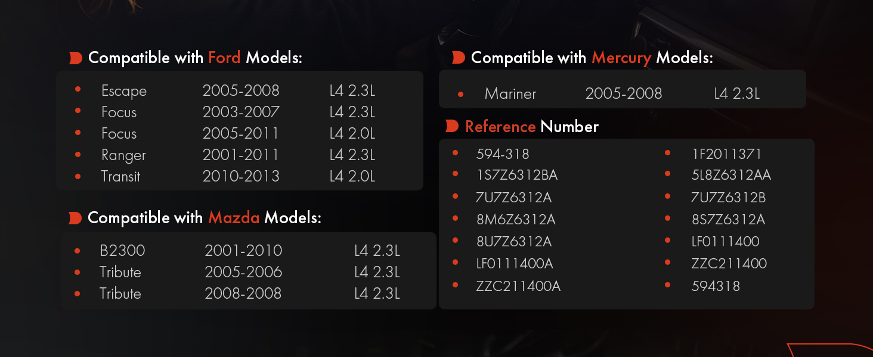Screen dimensions: 873x357
Task: Click the red word Mercury in heading
Action: [x=621, y=58]
